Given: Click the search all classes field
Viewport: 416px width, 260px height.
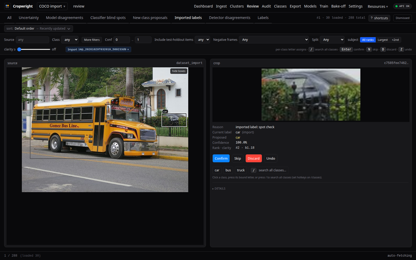Looking at the screenshot, I should pyautogui.click(x=269, y=170).
